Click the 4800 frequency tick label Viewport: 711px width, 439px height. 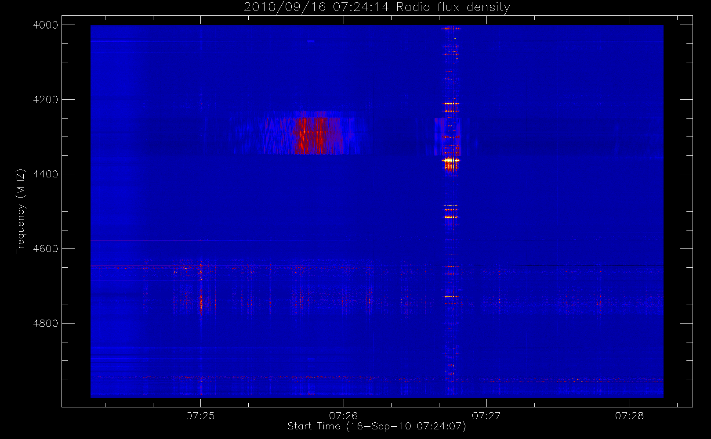(46, 324)
